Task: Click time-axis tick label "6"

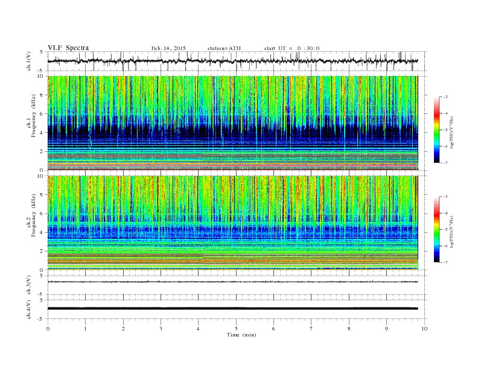Action: tap(273, 329)
